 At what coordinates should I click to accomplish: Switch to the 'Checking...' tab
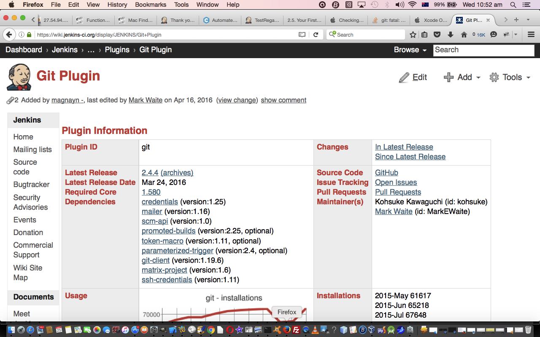point(346,20)
